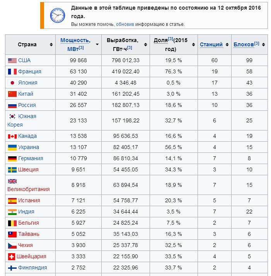Open the Франция country link

(30, 72)
